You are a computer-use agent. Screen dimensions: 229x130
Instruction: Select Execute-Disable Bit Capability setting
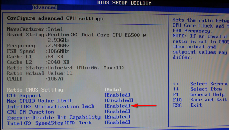tap(54, 117)
